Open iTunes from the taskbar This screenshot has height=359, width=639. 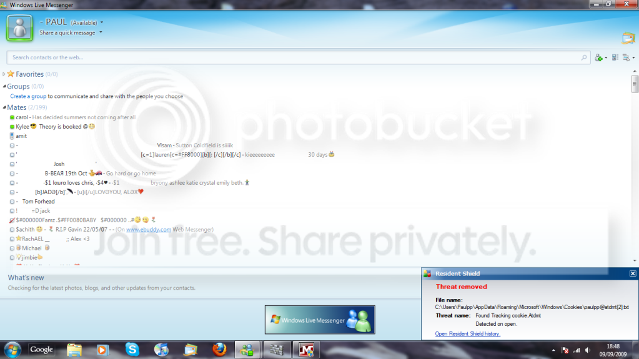pos(161,350)
